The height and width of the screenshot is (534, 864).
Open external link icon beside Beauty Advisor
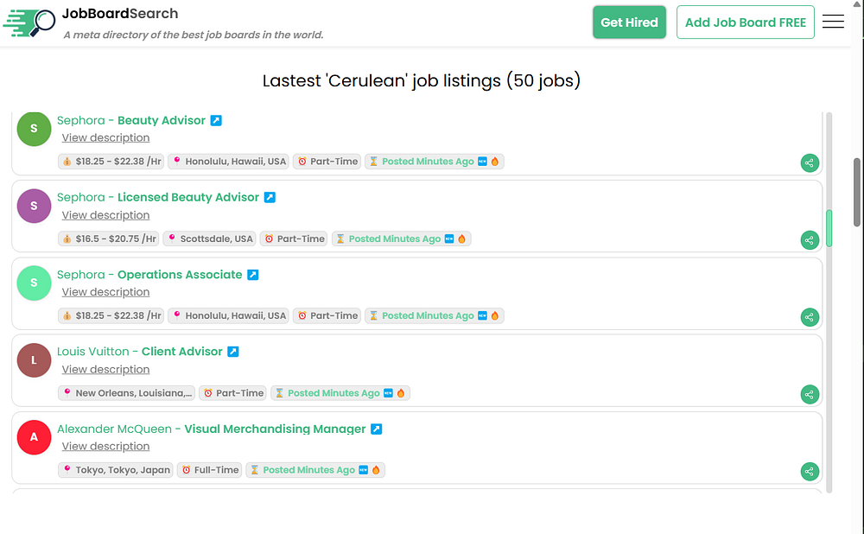(x=216, y=121)
